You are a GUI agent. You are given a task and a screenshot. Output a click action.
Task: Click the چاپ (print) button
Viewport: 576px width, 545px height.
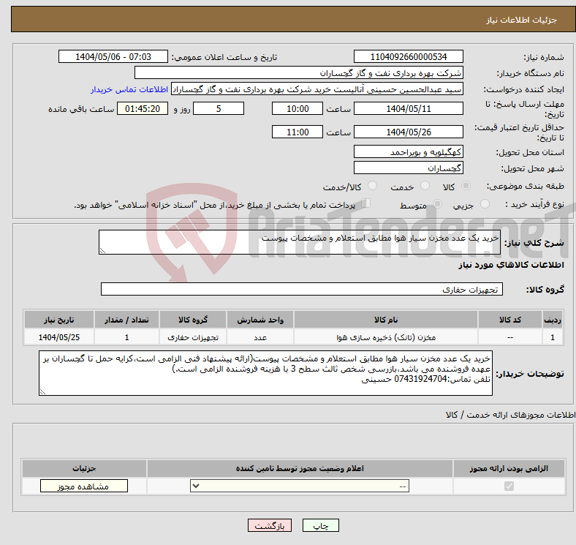[x=321, y=526]
